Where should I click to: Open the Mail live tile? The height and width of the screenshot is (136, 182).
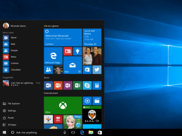pos(73,65)
